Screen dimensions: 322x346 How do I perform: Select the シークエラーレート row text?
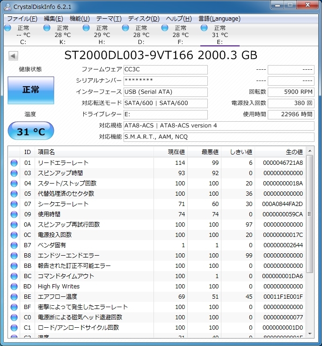coord(63,204)
